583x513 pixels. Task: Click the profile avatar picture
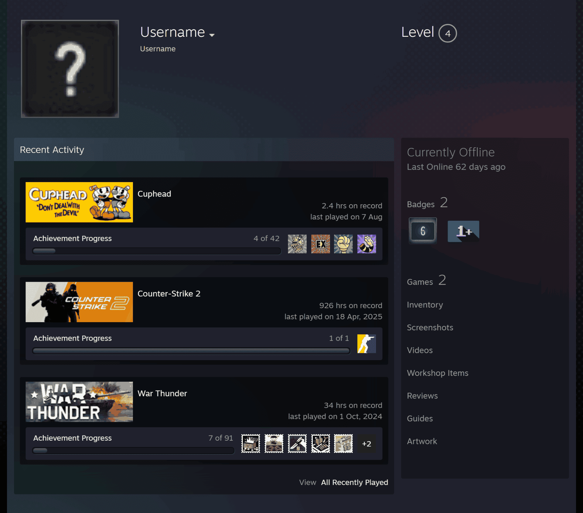[x=70, y=69]
